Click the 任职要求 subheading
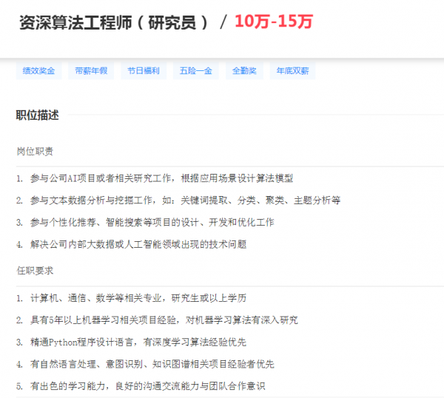Image resolution: width=444 pixels, height=398 pixels. [35, 271]
